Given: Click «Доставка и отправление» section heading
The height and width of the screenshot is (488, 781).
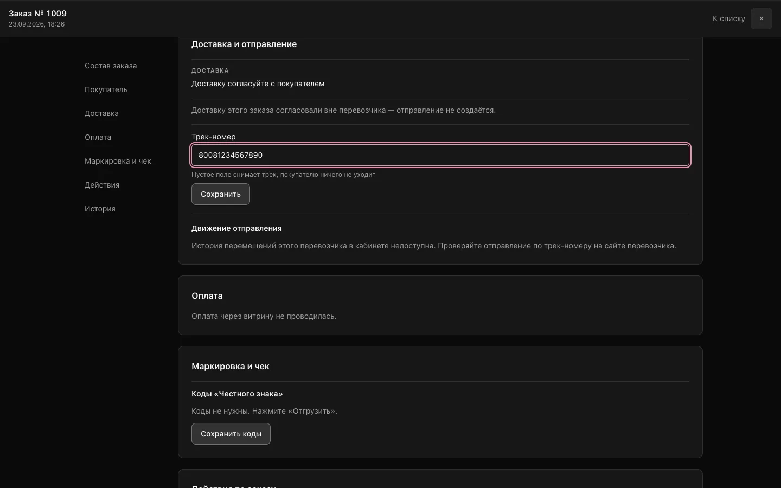Looking at the screenshot, I should pos(244,44).
